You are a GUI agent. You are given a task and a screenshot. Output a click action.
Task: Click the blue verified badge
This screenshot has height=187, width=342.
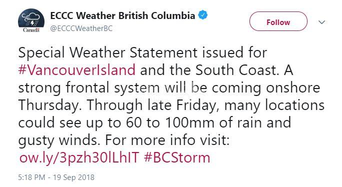click(202, 15)
